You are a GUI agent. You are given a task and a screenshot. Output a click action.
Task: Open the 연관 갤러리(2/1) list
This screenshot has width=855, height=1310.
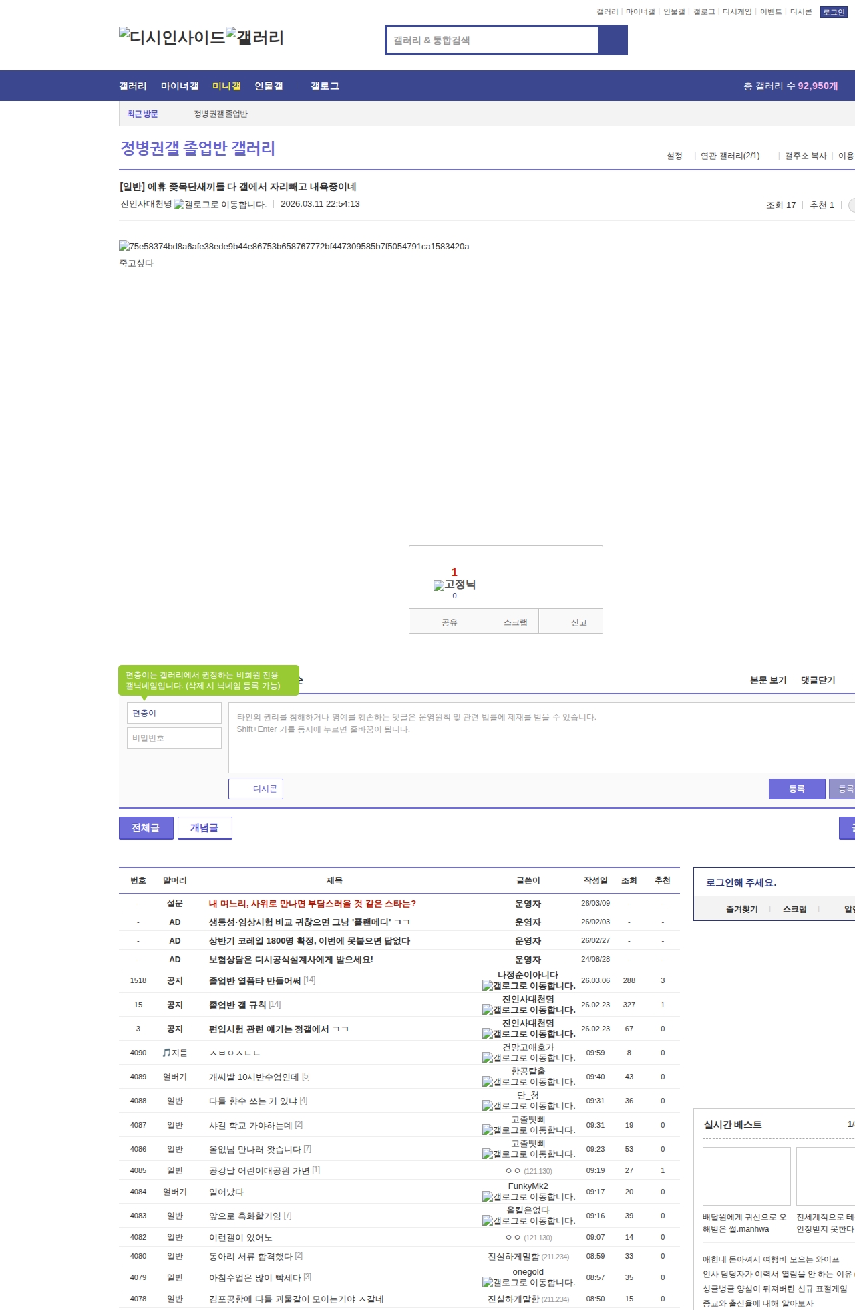[x=730, y=156]
